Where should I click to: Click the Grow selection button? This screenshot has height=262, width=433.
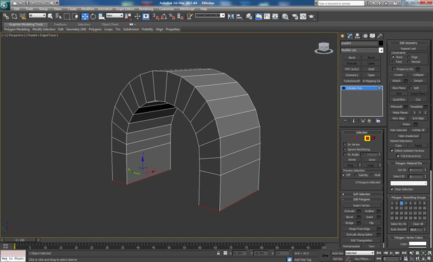coord(371,160)
